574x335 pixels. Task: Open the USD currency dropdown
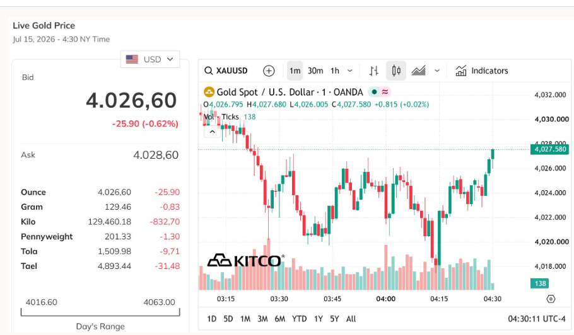click(x=150, y=59)
